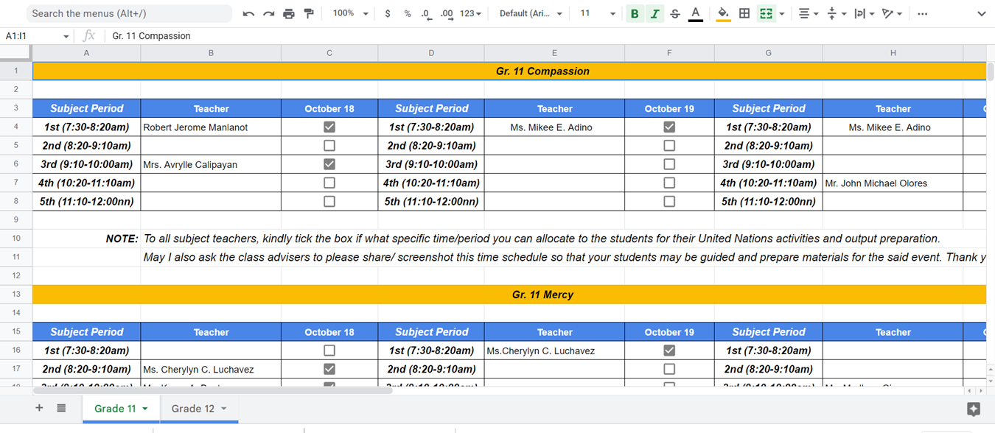Image resolution: width=995 pixels, height=433 pixels.
Task: Open the Borders tool
Action: click(x=744, y=14)
